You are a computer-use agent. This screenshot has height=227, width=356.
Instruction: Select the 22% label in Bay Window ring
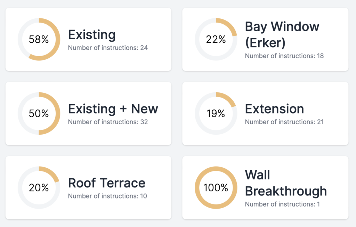(216, 40)
